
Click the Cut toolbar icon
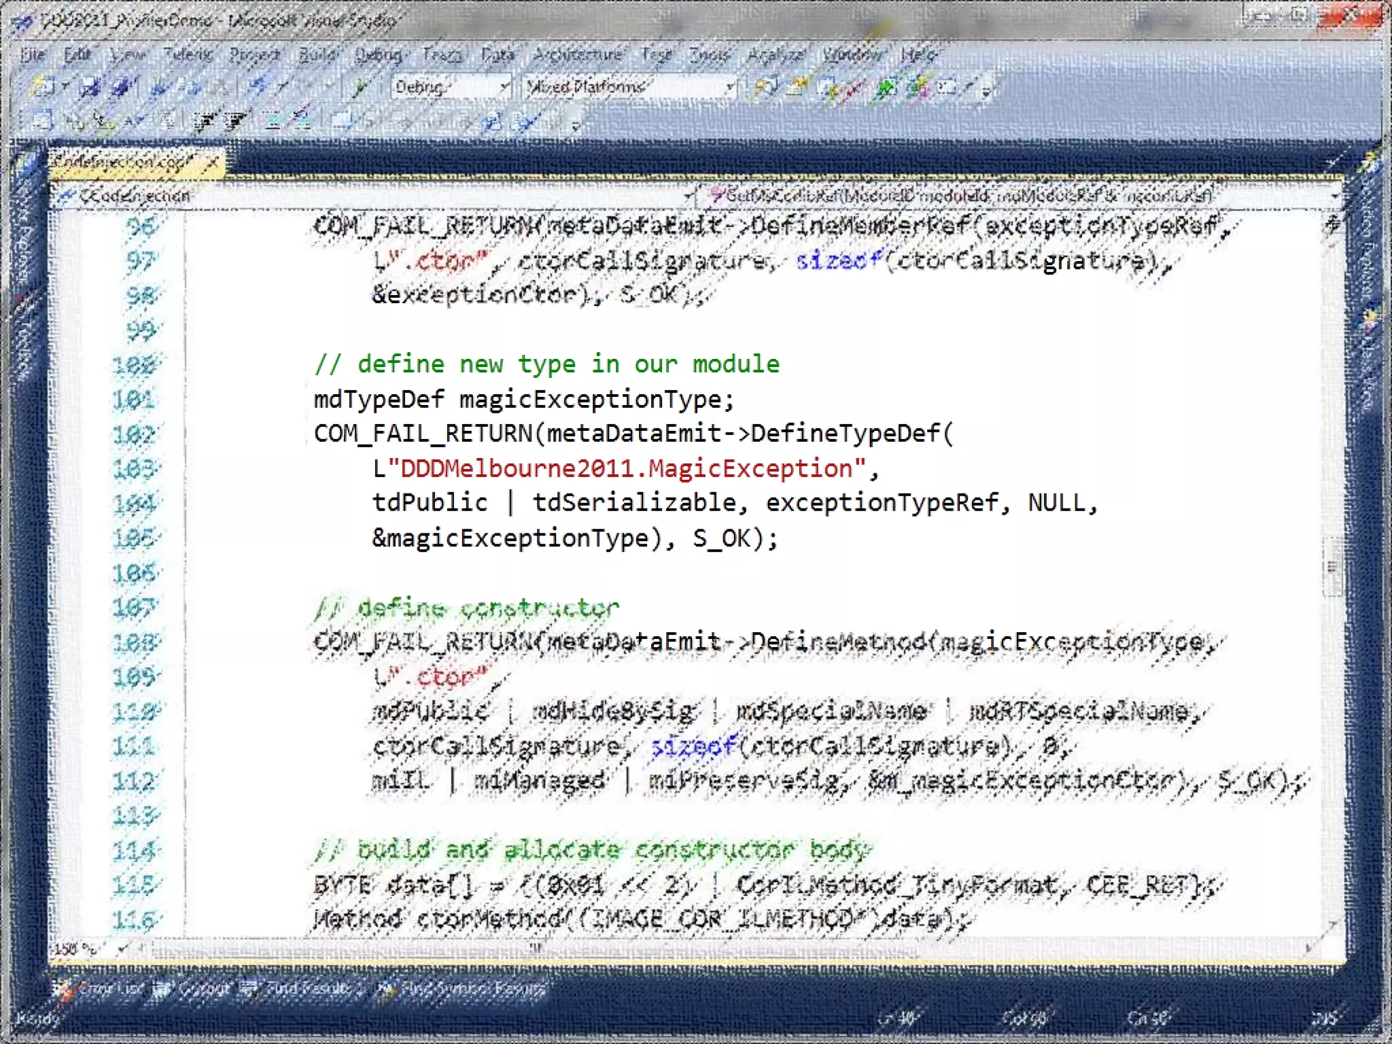tap(160, 87)
